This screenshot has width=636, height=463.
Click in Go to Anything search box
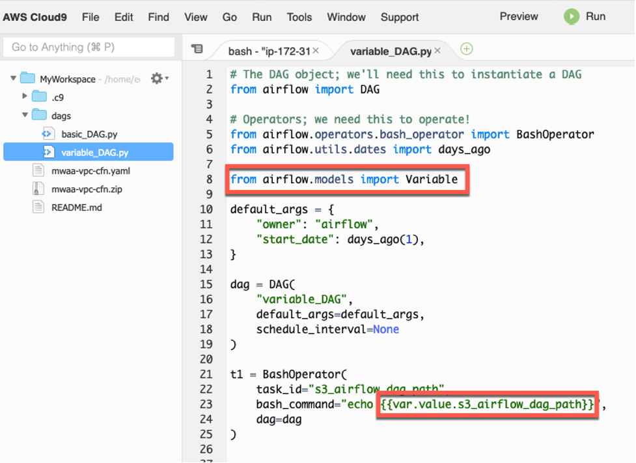(x=89, y=47)
